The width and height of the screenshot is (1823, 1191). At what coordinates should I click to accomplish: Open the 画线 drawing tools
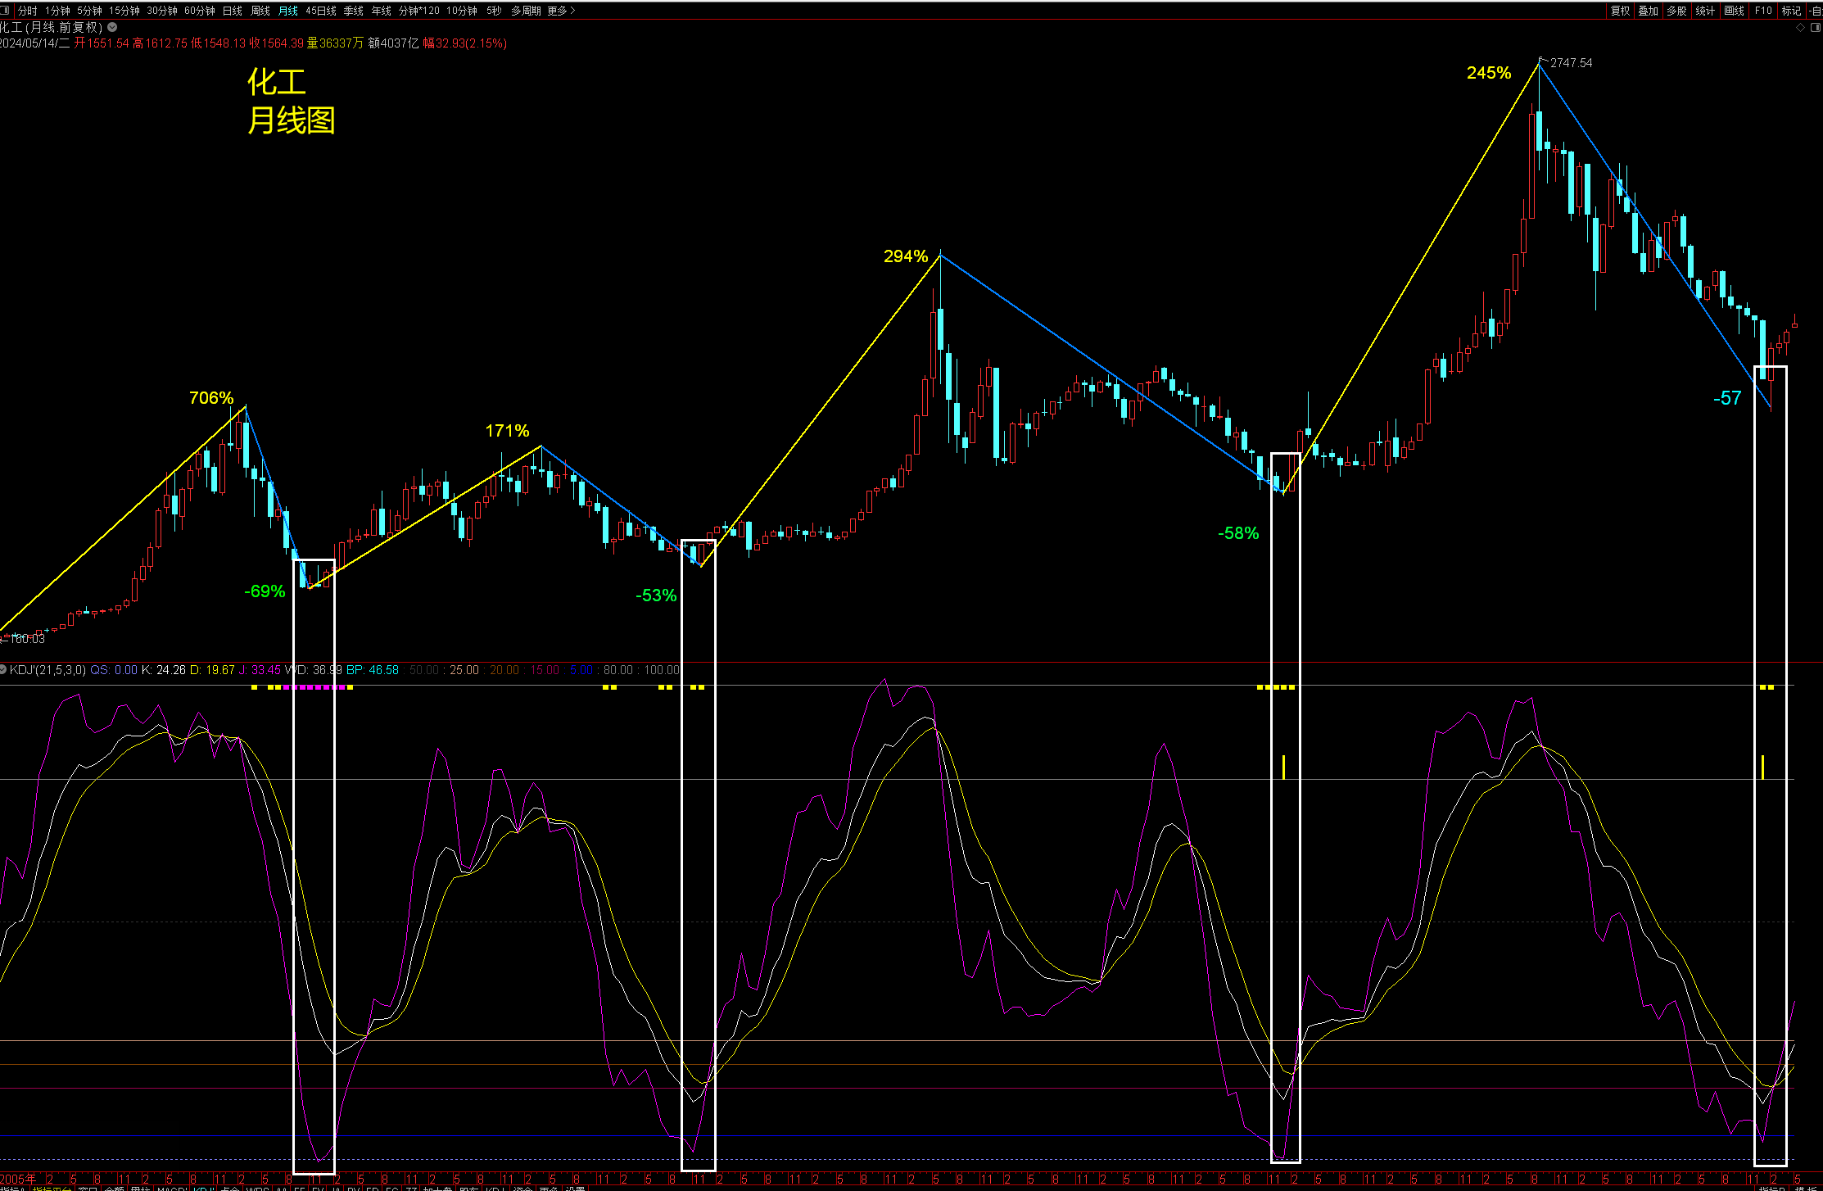click(x=1735, y=11)
